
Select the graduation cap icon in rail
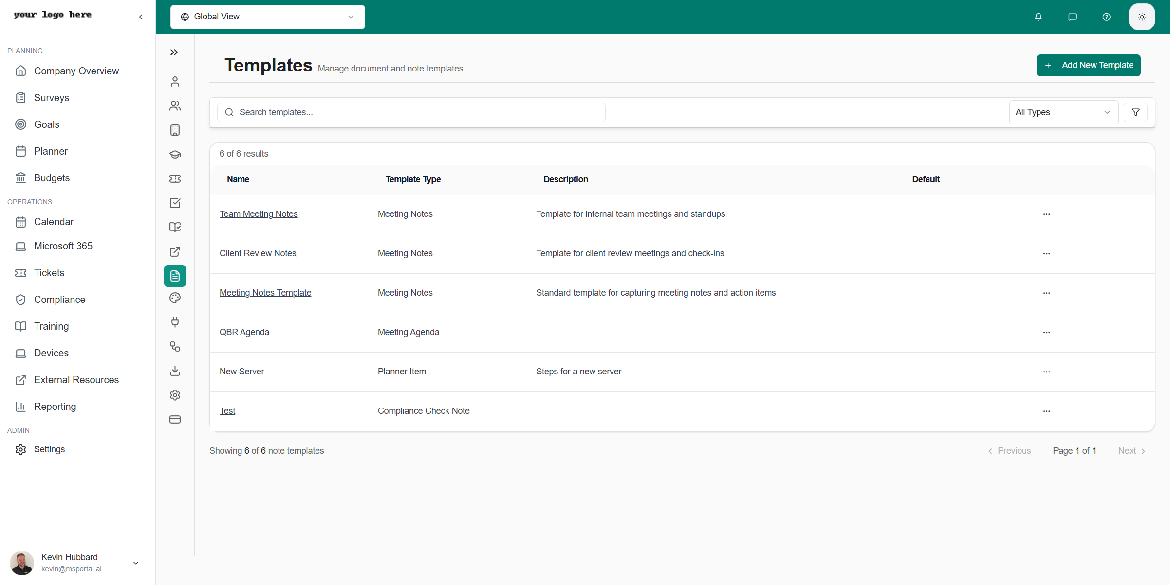tap(175, 155)
